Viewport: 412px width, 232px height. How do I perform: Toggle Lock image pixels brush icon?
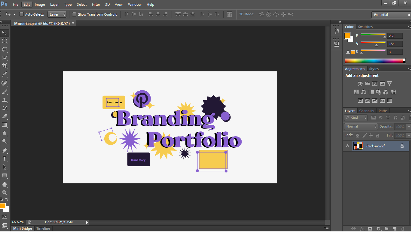click(364, 136)
